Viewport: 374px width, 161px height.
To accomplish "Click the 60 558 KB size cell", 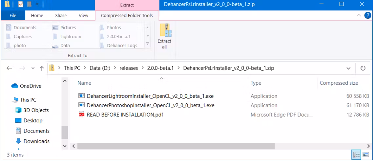I will pos(358,96).
